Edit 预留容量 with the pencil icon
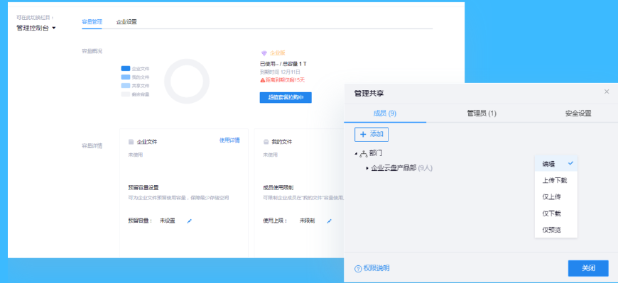Image resolution: width=618 pixels, height=283 pixels. pos(189,221)
